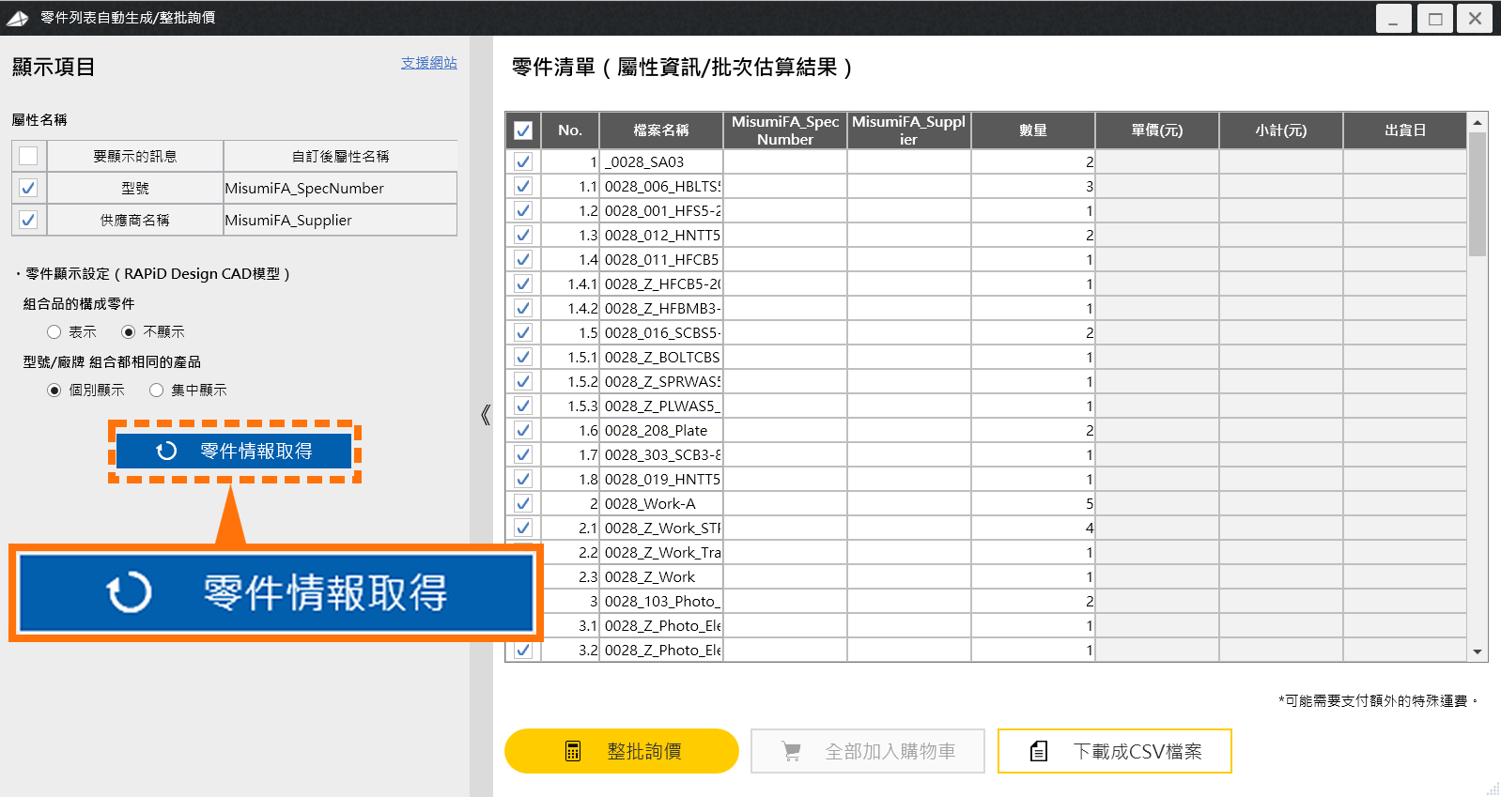
Task: Click the refresh icon on 零件情報取得 button
Action: click(x=166, y=452)
